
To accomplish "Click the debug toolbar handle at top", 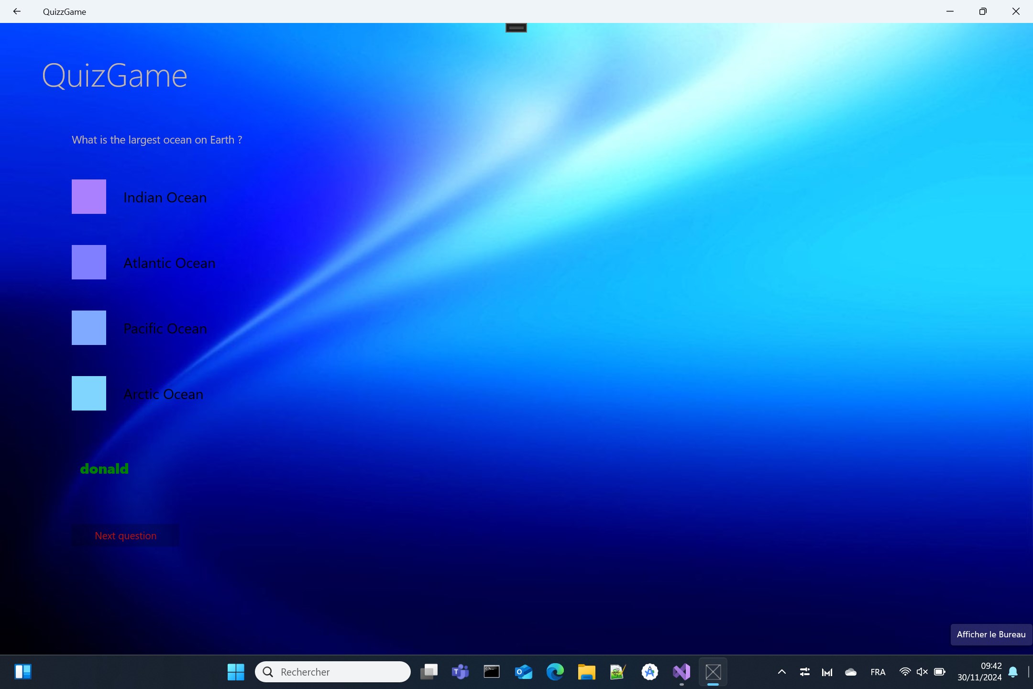I will 516,28.
